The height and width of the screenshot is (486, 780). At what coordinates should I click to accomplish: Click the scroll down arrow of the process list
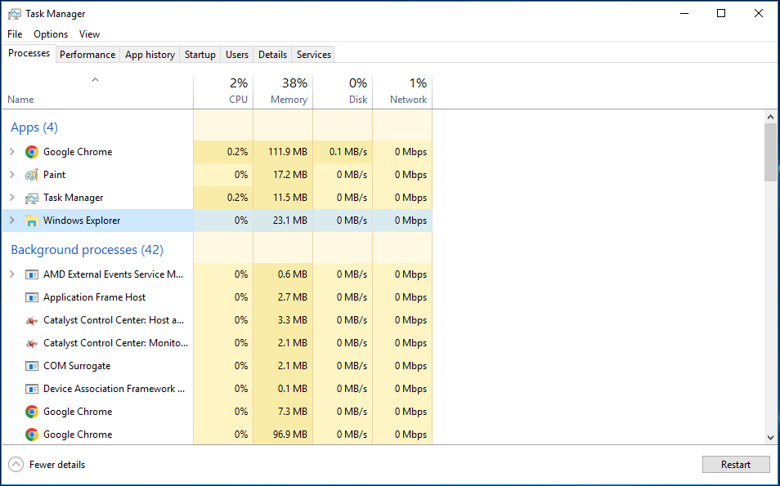point(770,438)
